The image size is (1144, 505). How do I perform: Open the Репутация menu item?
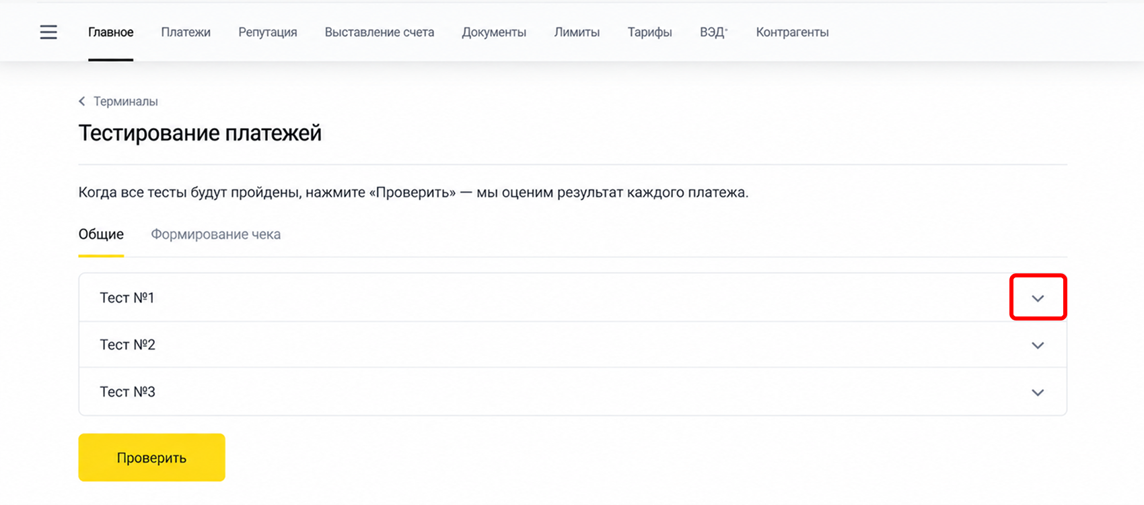(268, 32)
